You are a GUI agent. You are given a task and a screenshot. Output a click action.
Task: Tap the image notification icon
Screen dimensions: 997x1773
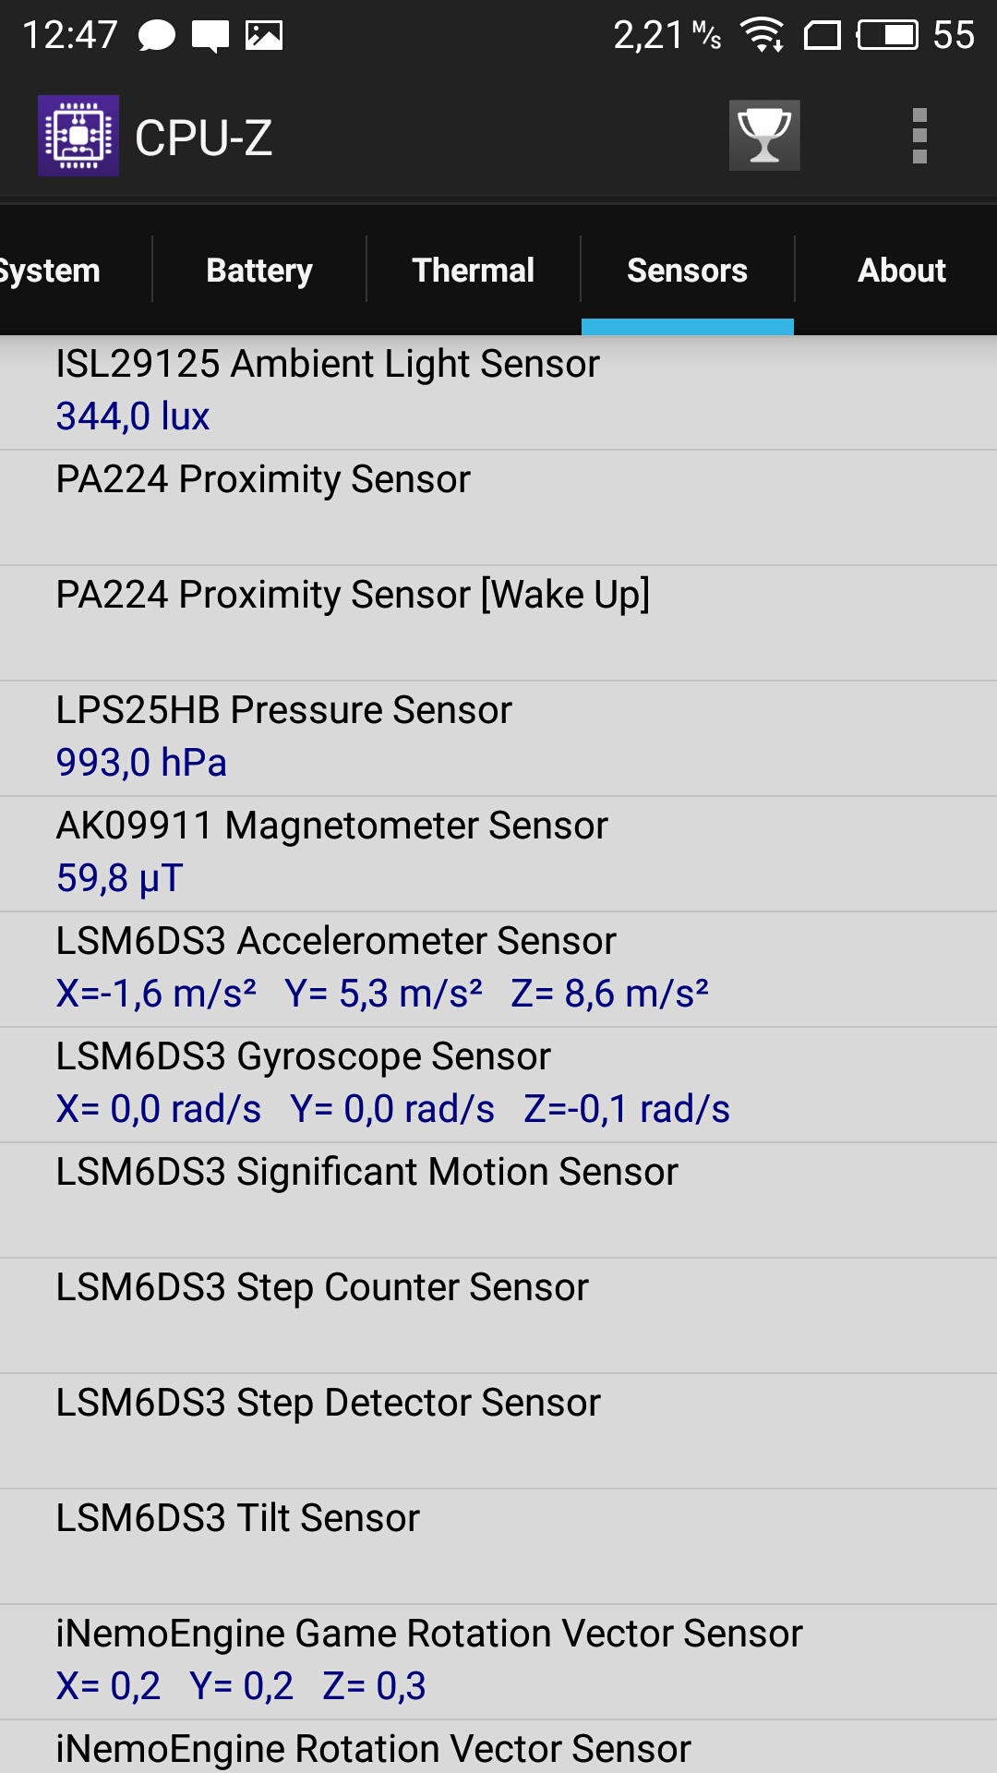click(x=264, y=36)
